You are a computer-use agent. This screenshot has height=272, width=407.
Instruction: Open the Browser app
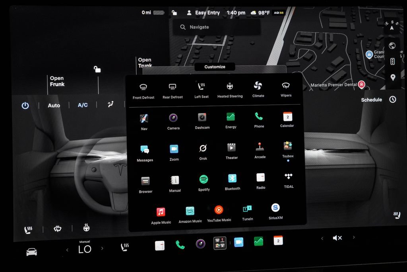pos(145,181)
